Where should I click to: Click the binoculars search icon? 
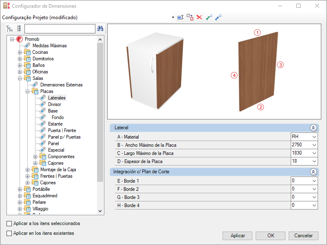pos(100,29)
